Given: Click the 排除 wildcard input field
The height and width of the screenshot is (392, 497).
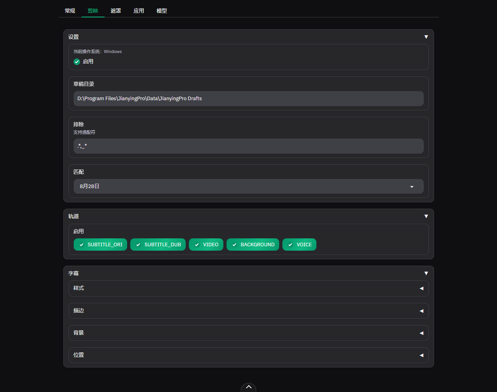Looking at the screenshot, I should (249, 146).
